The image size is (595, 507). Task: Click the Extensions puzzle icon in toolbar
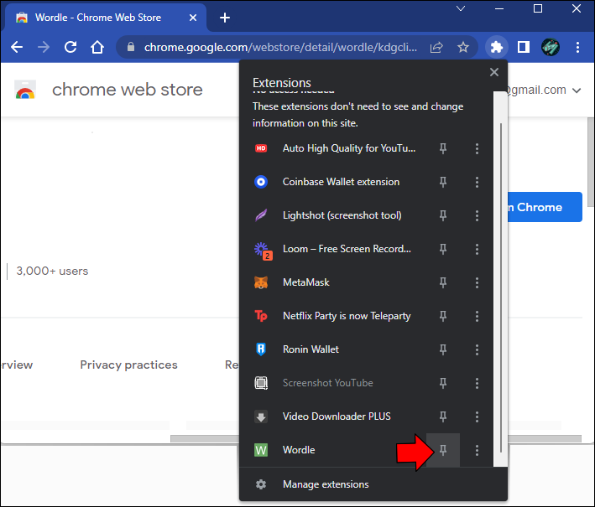click(496, 47)
